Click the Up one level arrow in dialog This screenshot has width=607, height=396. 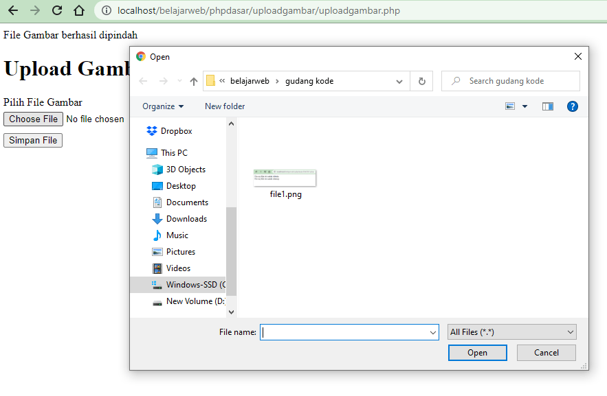(x=194, y=81)
